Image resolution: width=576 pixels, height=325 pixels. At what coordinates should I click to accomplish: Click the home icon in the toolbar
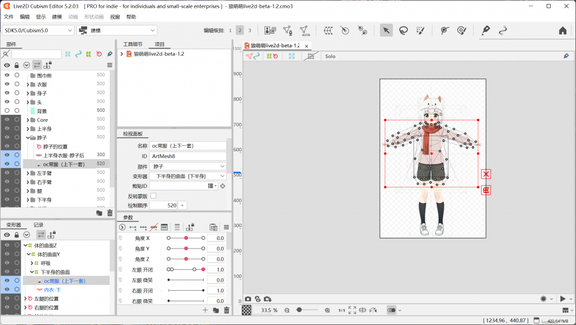[x=562, y=30]
